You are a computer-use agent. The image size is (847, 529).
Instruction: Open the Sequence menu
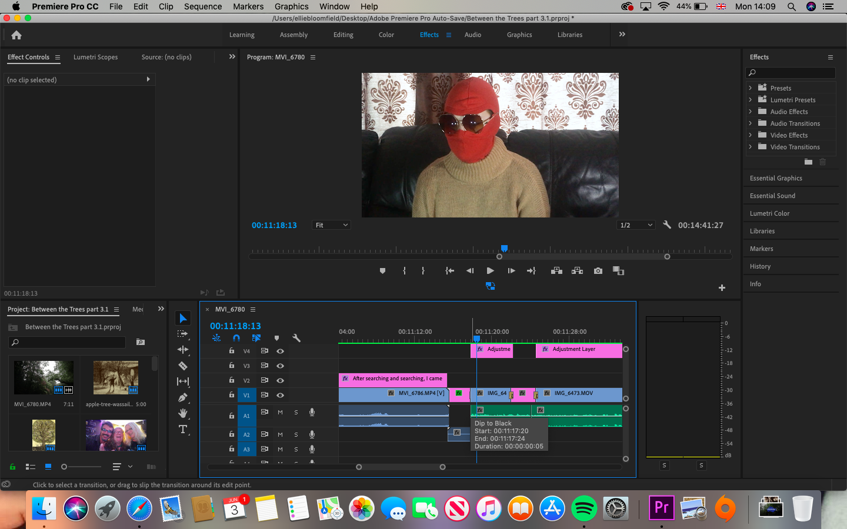(x=203, y=6)
